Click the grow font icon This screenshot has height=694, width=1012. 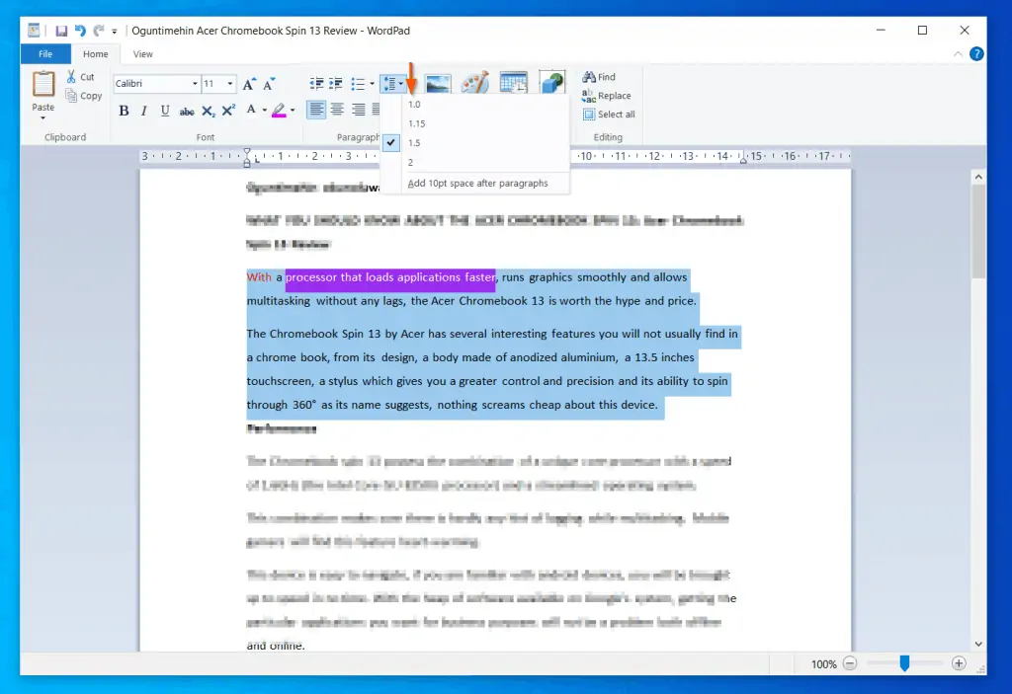click(249, 84)
